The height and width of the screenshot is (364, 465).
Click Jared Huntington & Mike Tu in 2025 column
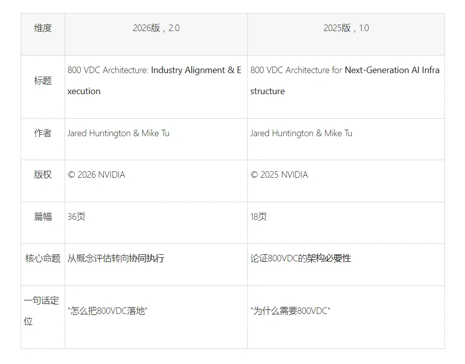click(x=301, y=133)
